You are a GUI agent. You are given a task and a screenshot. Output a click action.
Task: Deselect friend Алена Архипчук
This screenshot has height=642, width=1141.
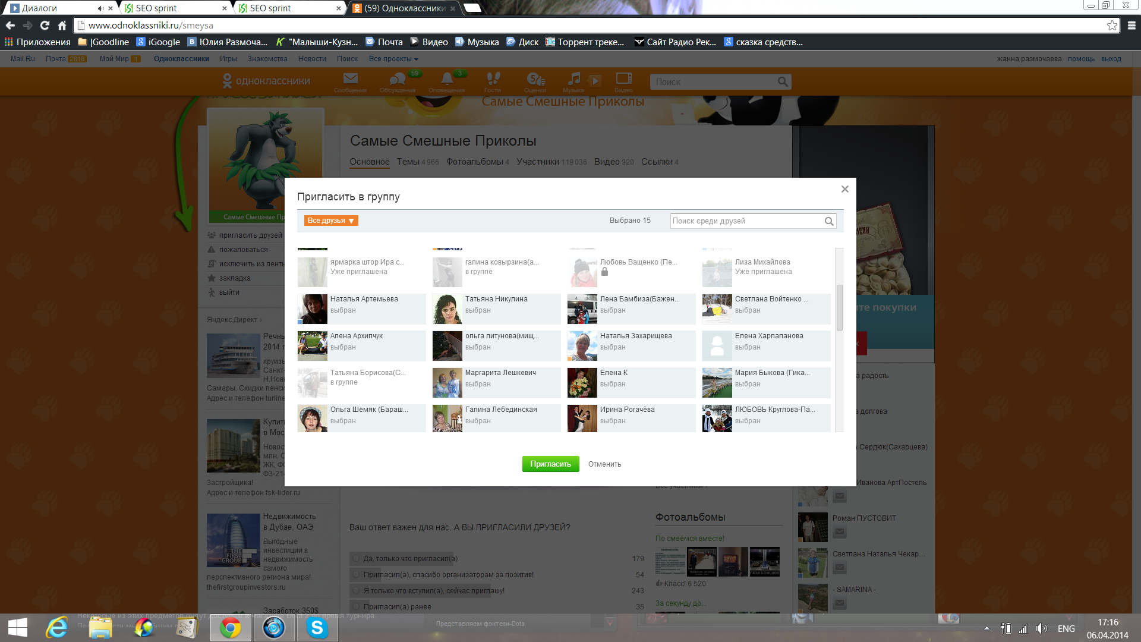pos(361,345)
